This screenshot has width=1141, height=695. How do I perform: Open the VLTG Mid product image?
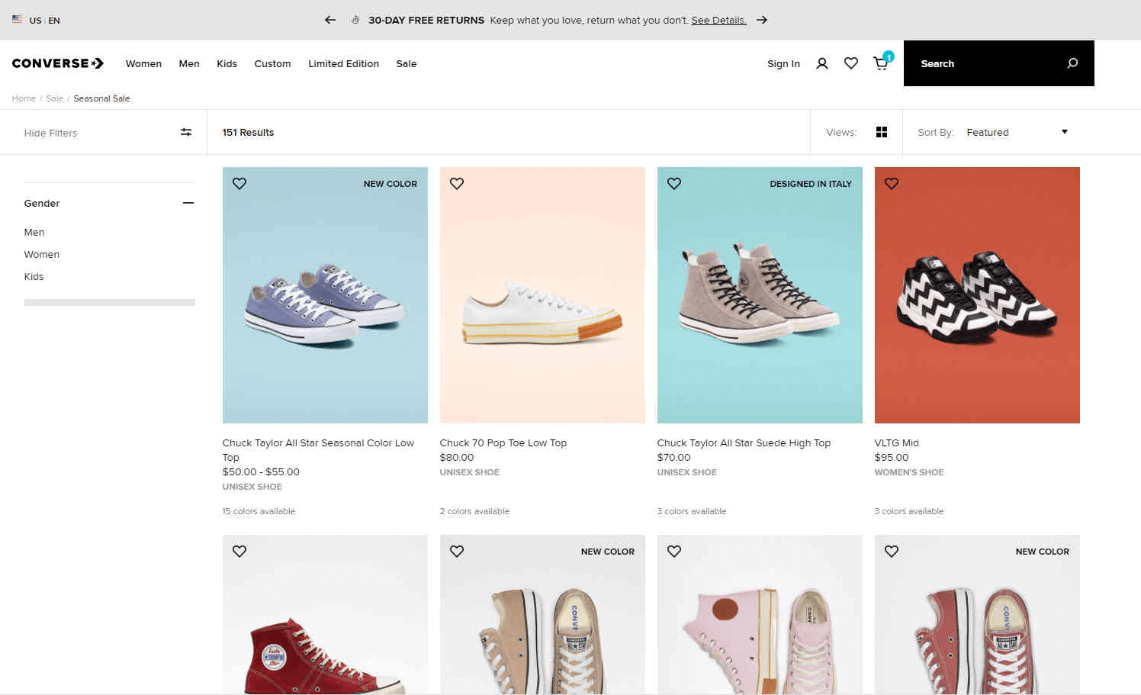tap(977, 295)
